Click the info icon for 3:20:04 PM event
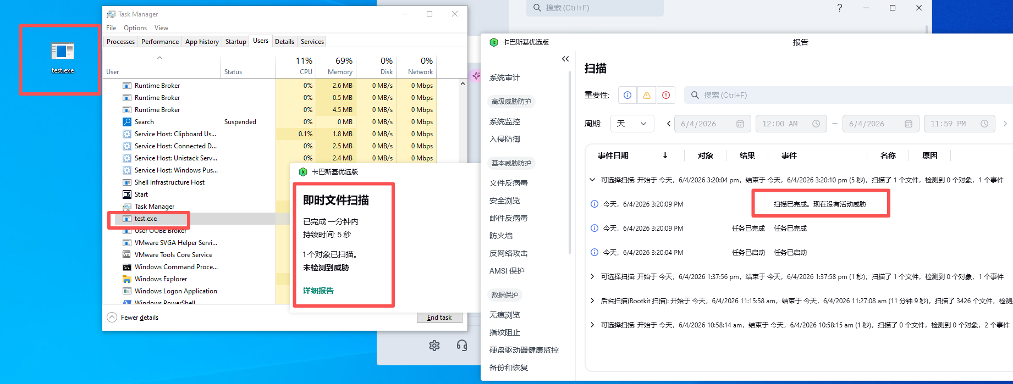The width and height of the screenshot is (1013, 384). pos(594,252)
